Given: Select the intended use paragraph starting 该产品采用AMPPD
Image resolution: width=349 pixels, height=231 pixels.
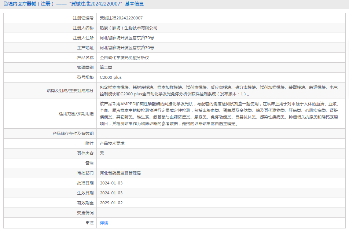Looking at the screenshot, I should tap(219, 114).
